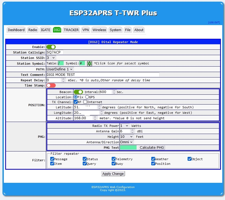
Task: Toggle the DIGI Enable switch
Action: [x=51, y=47]
